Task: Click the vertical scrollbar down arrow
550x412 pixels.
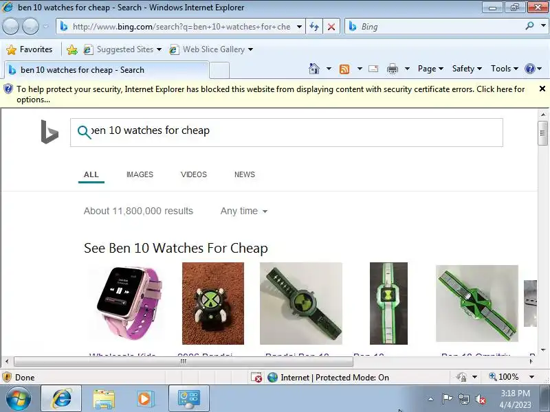Action: (x=542, y=350)
